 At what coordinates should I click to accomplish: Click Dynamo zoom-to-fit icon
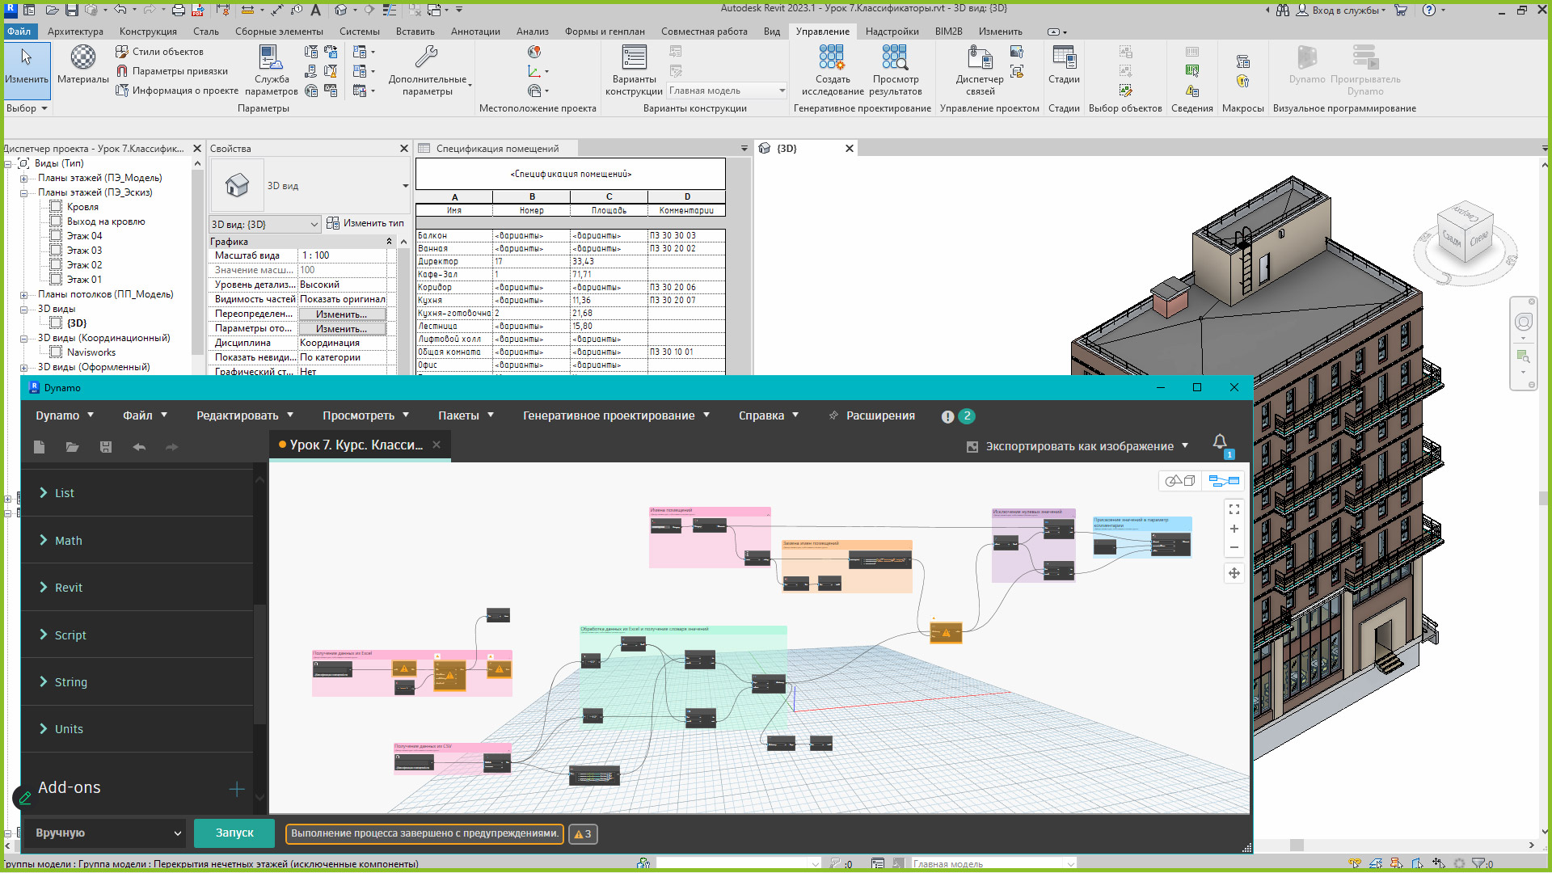(x=1234, y=509)
